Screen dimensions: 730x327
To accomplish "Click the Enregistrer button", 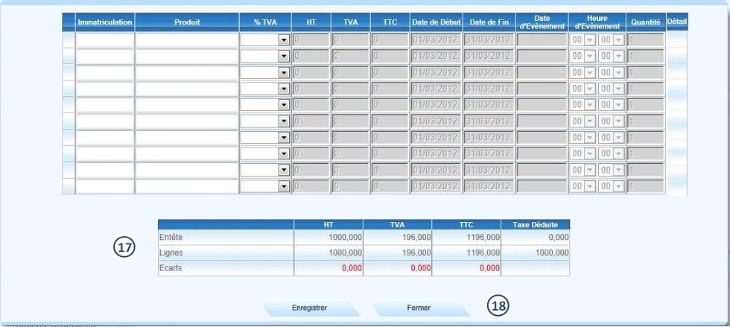I will 309,308.
